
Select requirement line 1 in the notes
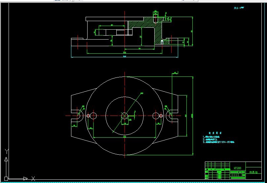pos(211,137)
